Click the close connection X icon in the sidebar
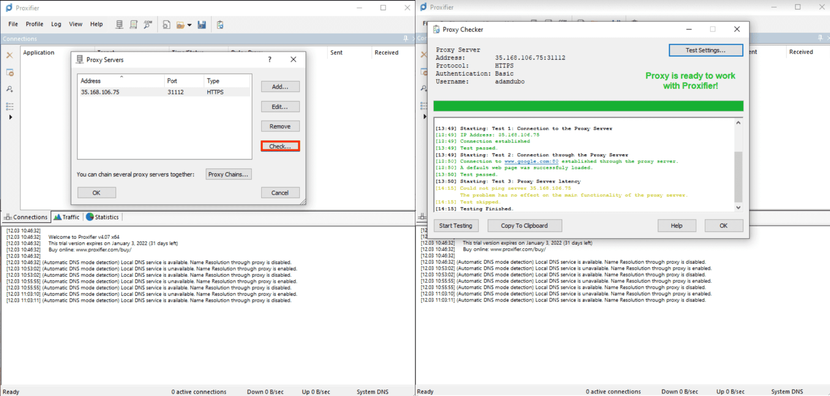This screenshot has width=830, height=396. [x=10, y=55]
